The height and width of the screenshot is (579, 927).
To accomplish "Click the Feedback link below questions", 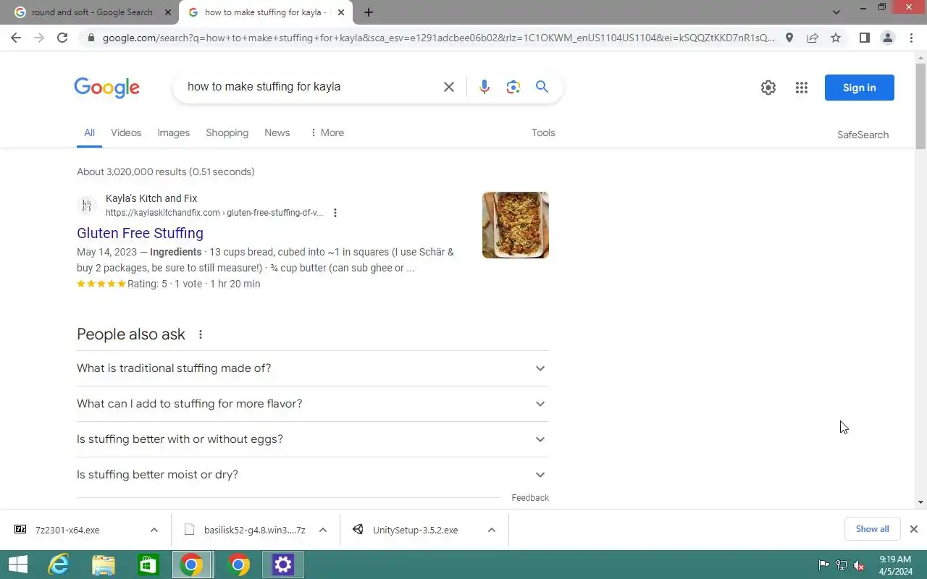I will point(530,498).
